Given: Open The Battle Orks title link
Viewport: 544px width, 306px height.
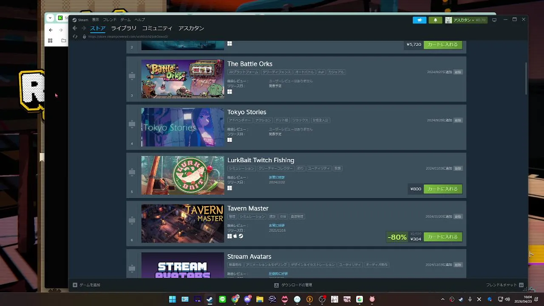Looking at the screenshot, I should click(x=250, y=64).
